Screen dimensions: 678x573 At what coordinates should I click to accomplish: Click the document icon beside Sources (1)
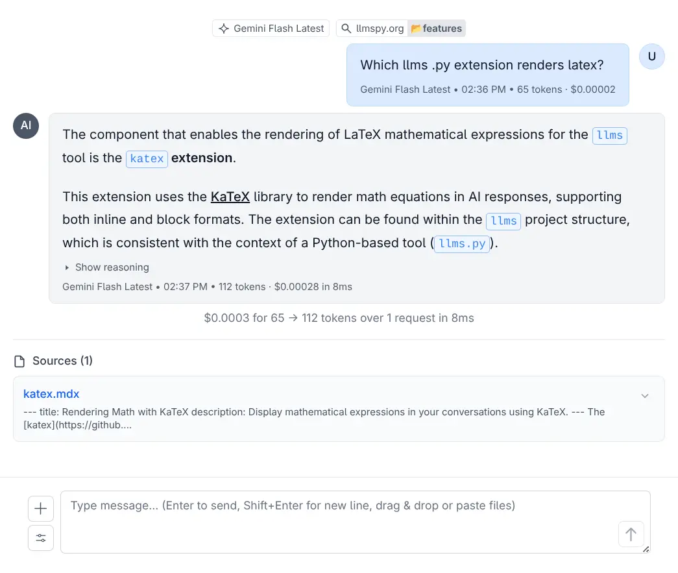20,361
